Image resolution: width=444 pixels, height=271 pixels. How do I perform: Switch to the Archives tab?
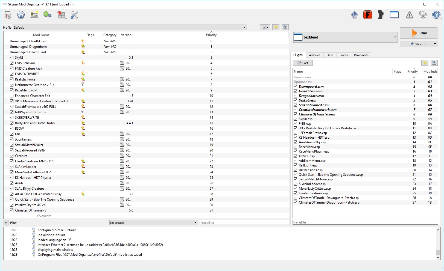(315, 55)
